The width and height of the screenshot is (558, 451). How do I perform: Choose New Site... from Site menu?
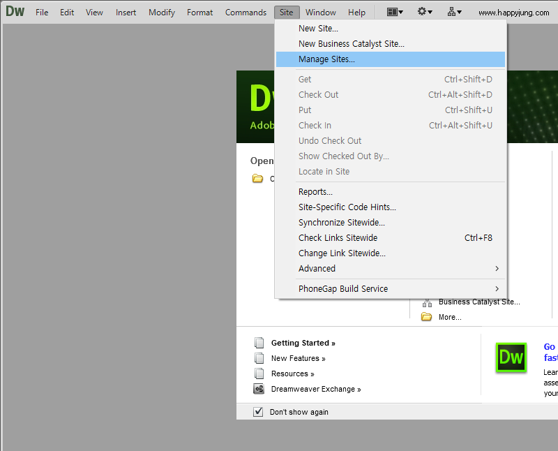pos(391,29)
